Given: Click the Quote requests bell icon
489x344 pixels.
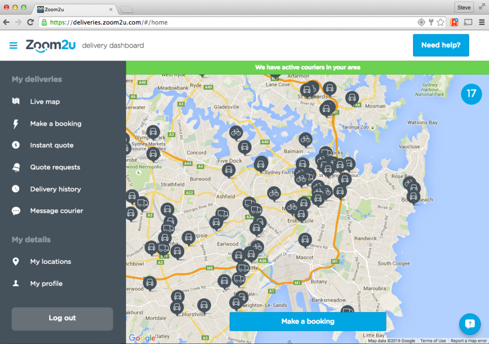Looking at the screenshot, I should coord(16,167).
